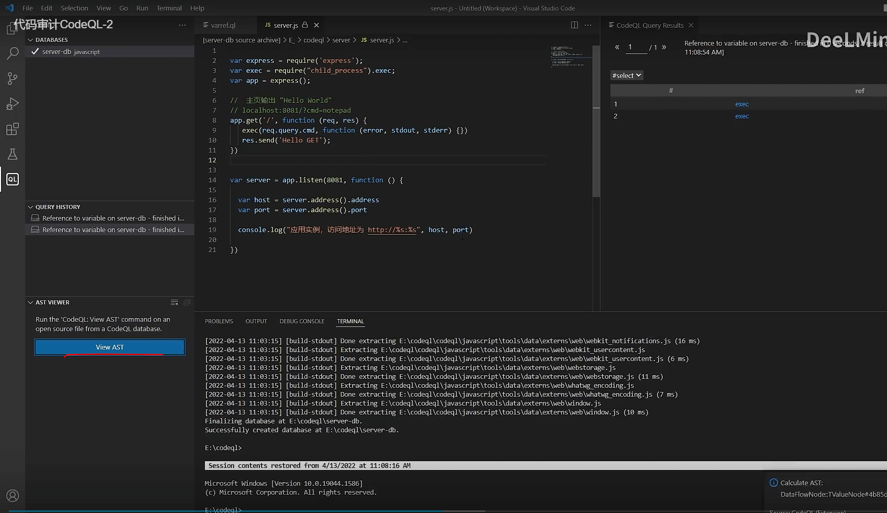887x513 pixels.
Task: Open the Extensions view icon
Action: tap(12, 129)
